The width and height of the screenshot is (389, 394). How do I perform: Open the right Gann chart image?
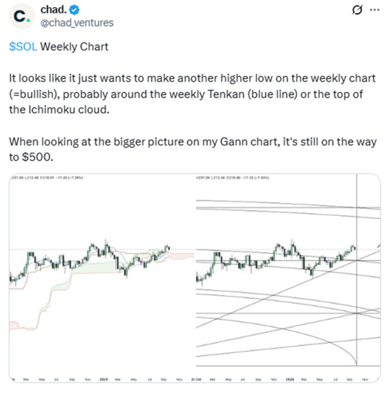click(288, 278)
